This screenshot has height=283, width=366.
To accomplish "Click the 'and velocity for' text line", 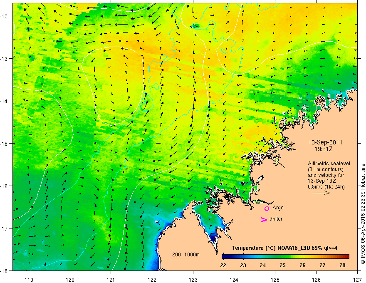I will click(326, 175).
